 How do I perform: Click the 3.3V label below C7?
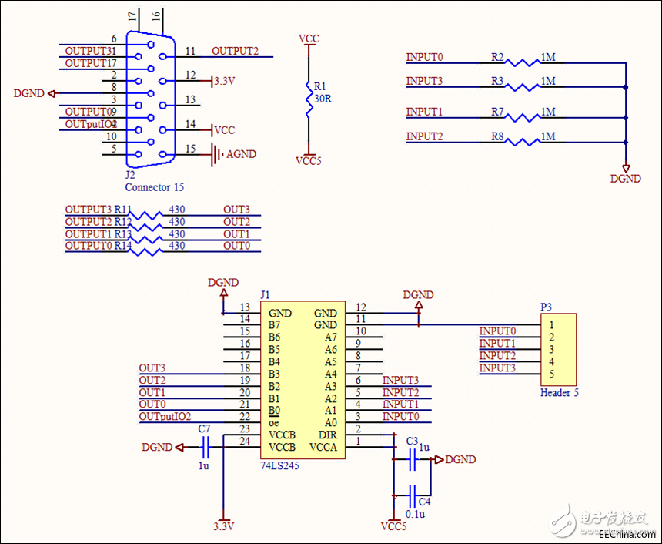(223, 527)
